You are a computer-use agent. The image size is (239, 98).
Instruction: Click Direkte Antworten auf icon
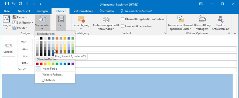coord(221,19)
